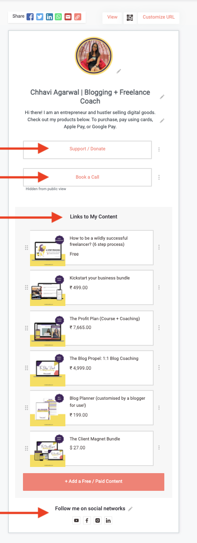
Task: Open Instagram social network icon
Action: [98, 520]
